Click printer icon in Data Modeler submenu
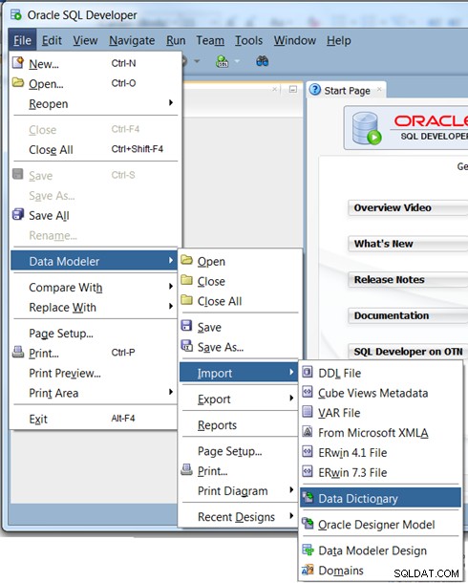The height and width of the screenshot is (583, 468). pyautogui.click(x=187, y=469)
